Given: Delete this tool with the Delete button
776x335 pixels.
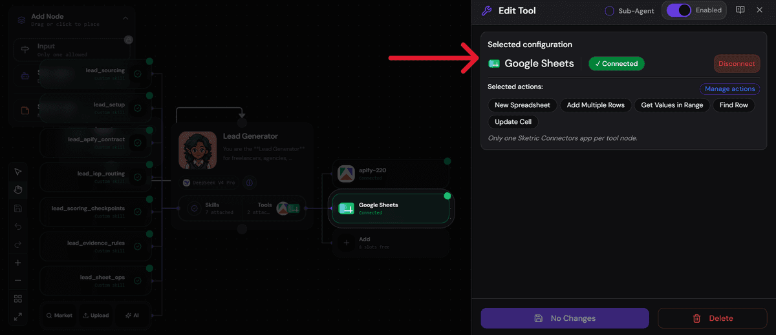Looking at the screenshot, I should (713, 318).
